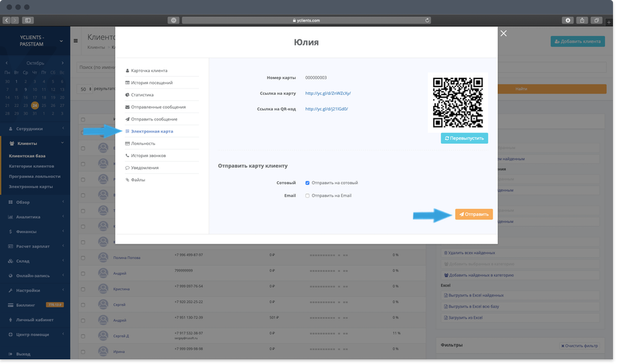Screen dimensions: 619x364
Task: Tick the select-all checkbox in table header
Action: click(x=83, y=120)
